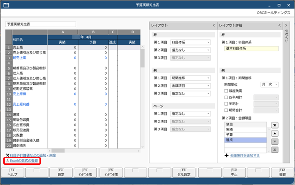This screenshot has width=295, height=185.
Task: Collapse the レイアウト panel with its arrow
Action: coord(214,25)
